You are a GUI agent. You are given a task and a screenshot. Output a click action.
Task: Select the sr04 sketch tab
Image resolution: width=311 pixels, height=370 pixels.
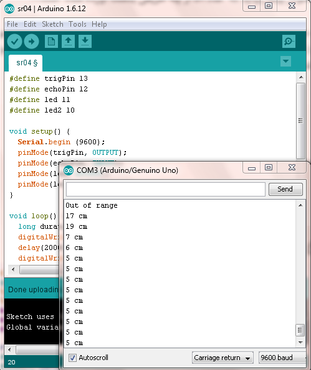pos(26,63)
